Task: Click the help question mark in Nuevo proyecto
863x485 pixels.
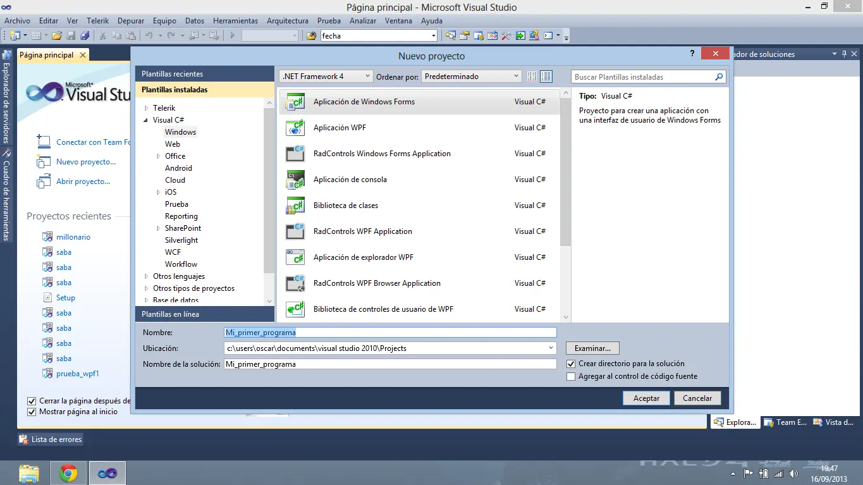Action: click(692, 54)
